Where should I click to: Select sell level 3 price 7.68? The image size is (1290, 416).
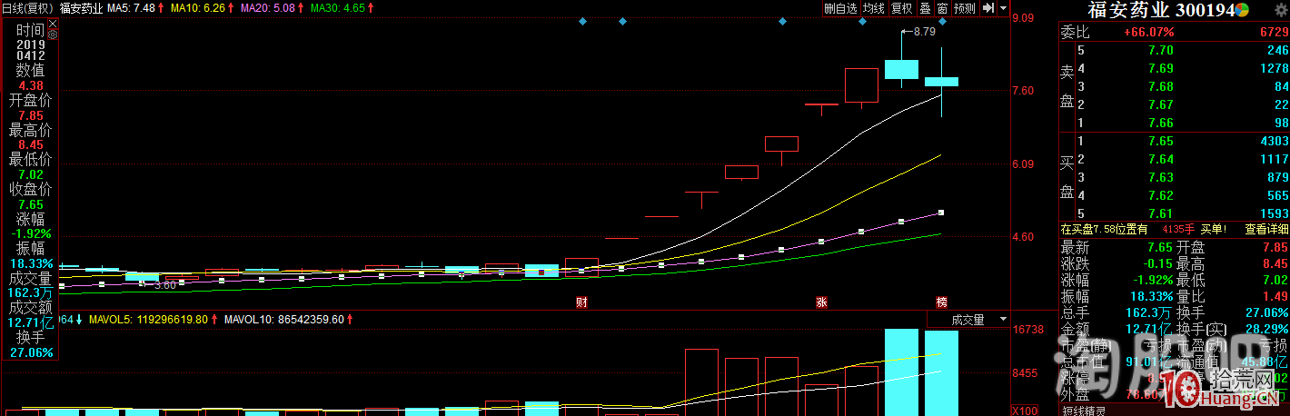coord(1161,86)
